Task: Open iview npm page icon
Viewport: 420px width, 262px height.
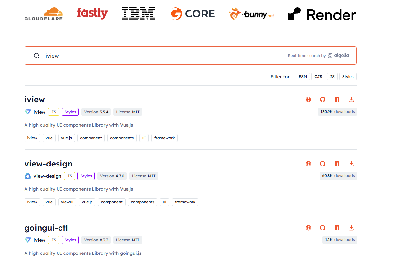Action: click(x=337, y=99)
